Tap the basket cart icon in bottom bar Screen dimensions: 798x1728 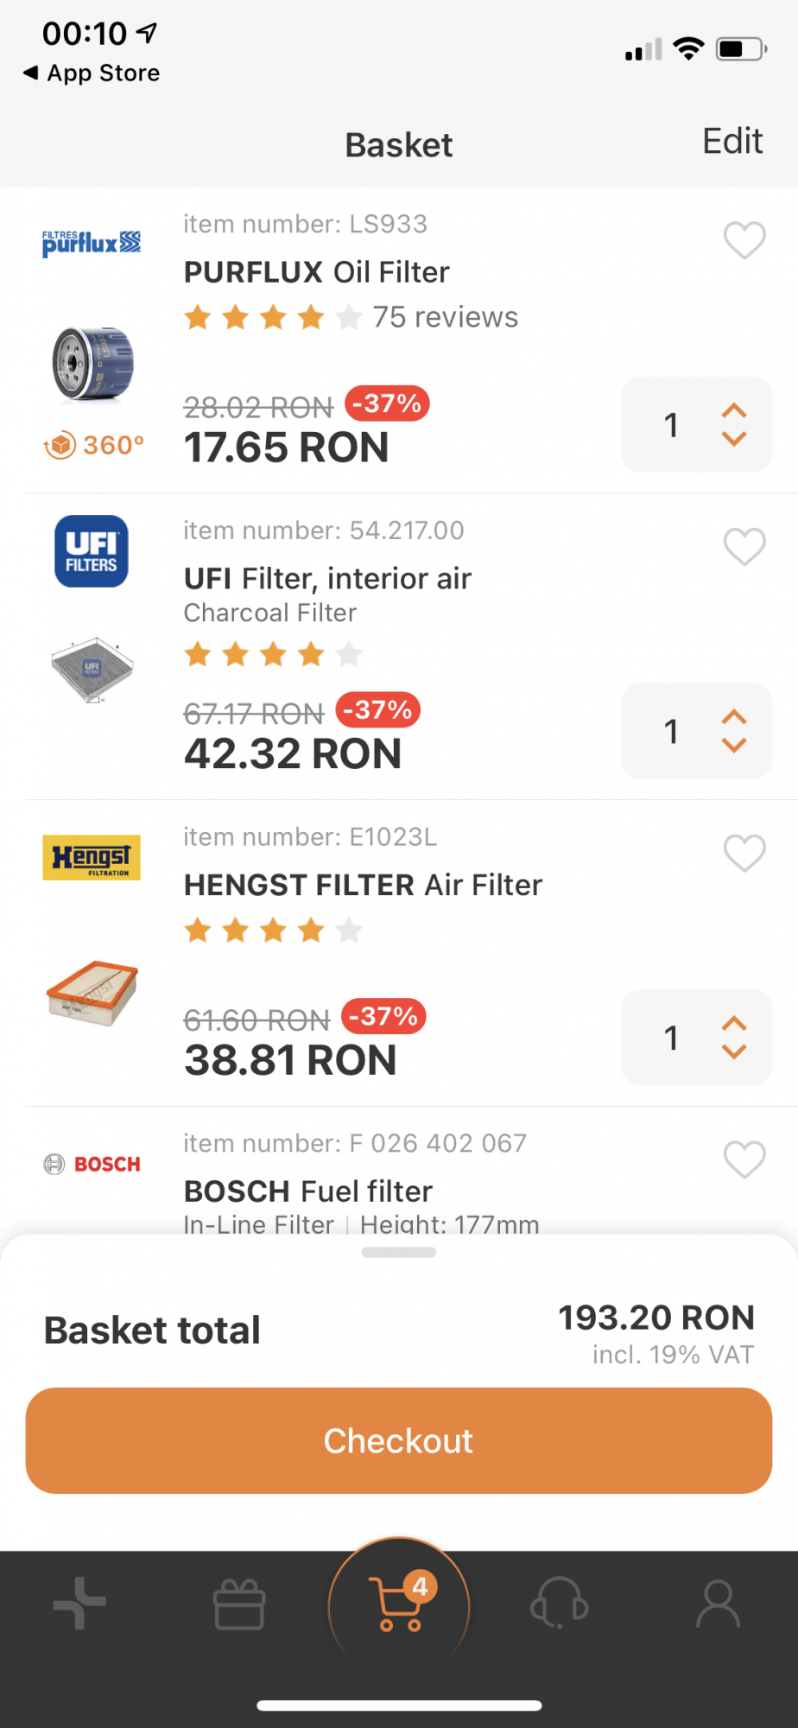(399, 1605)
